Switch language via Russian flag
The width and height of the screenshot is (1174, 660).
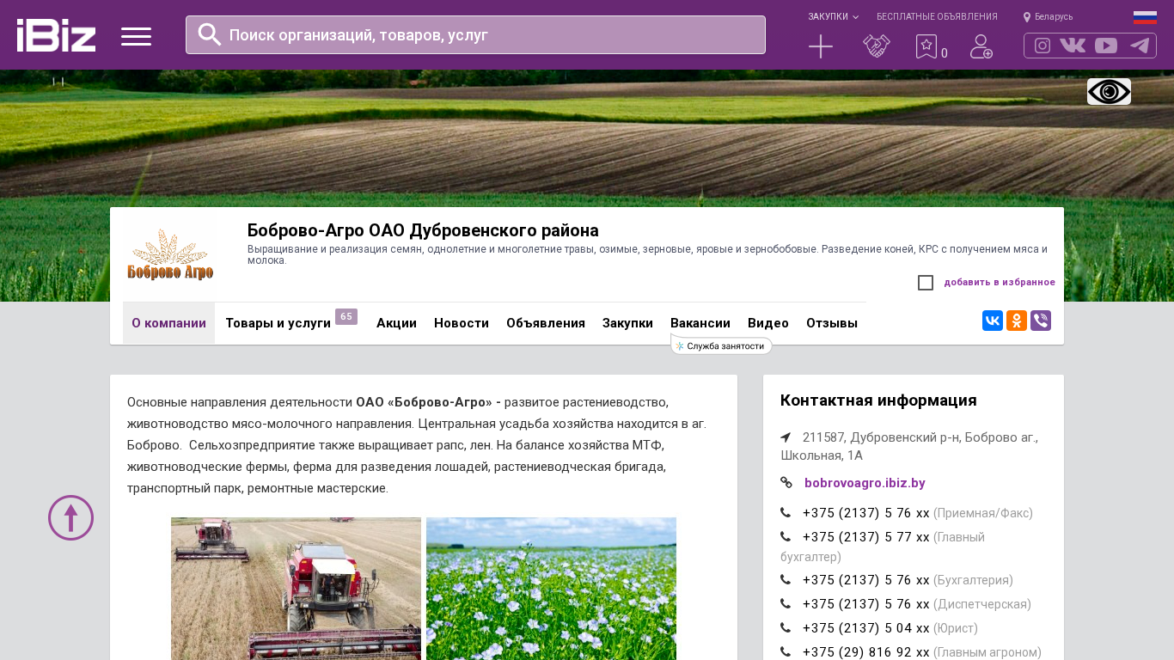pos(1145,17)
